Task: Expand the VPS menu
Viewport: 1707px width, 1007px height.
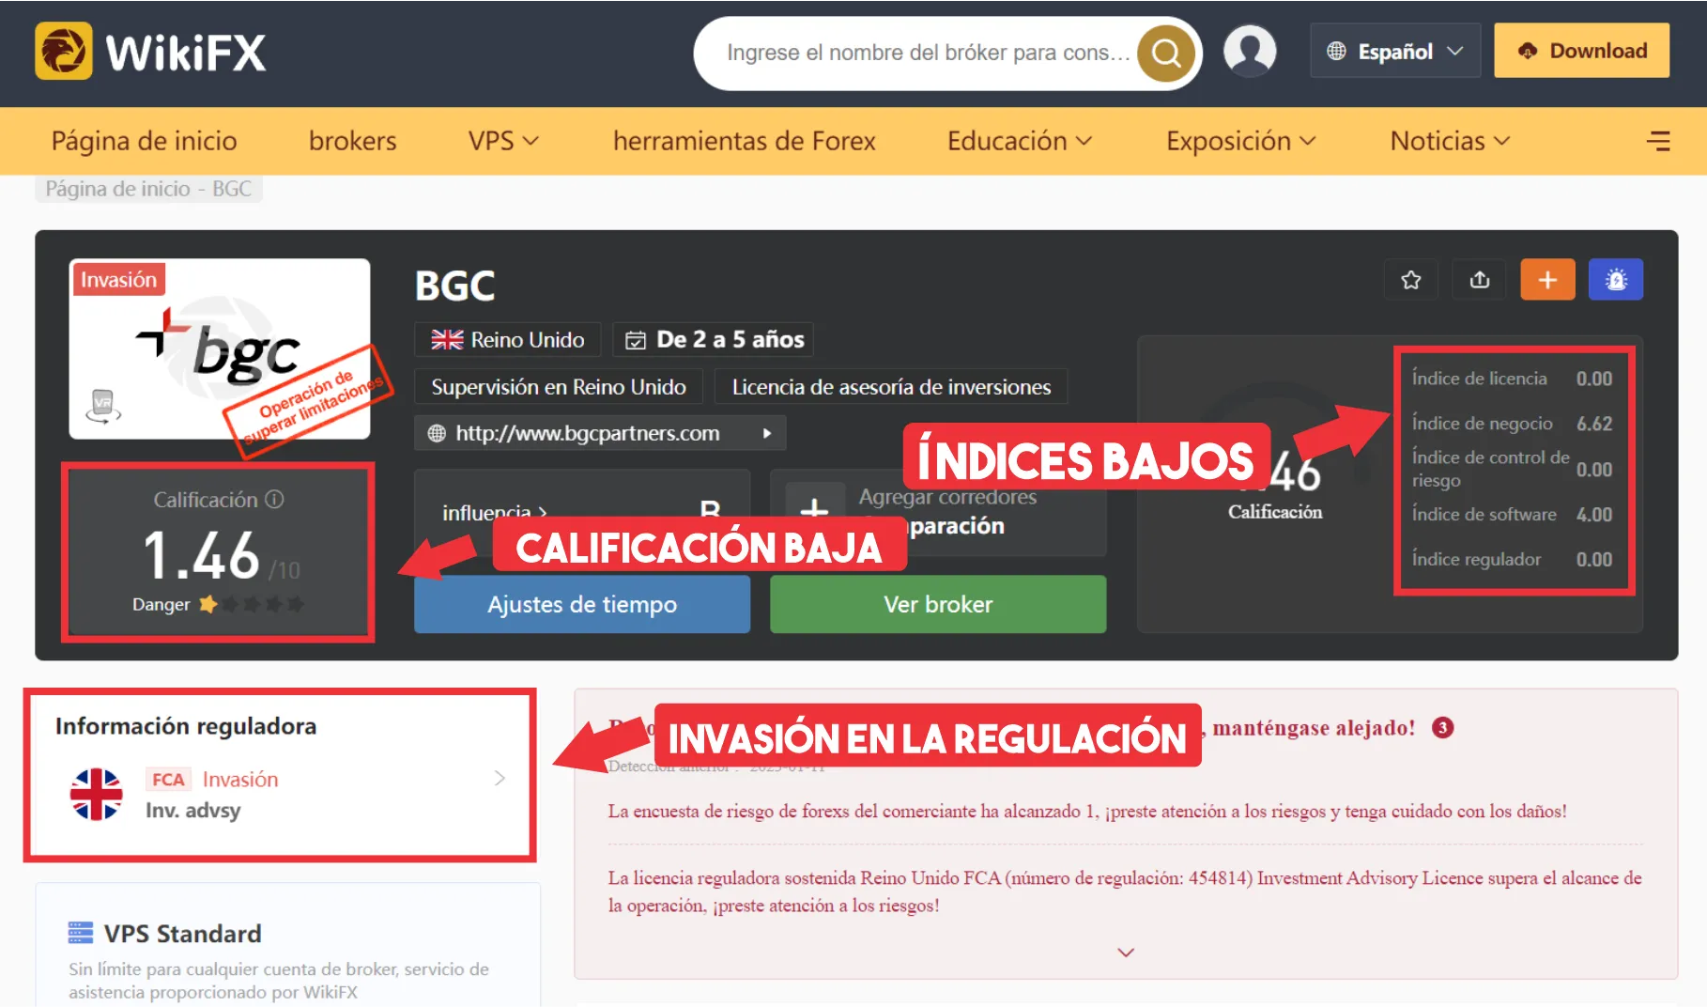Action: point(503,141)
